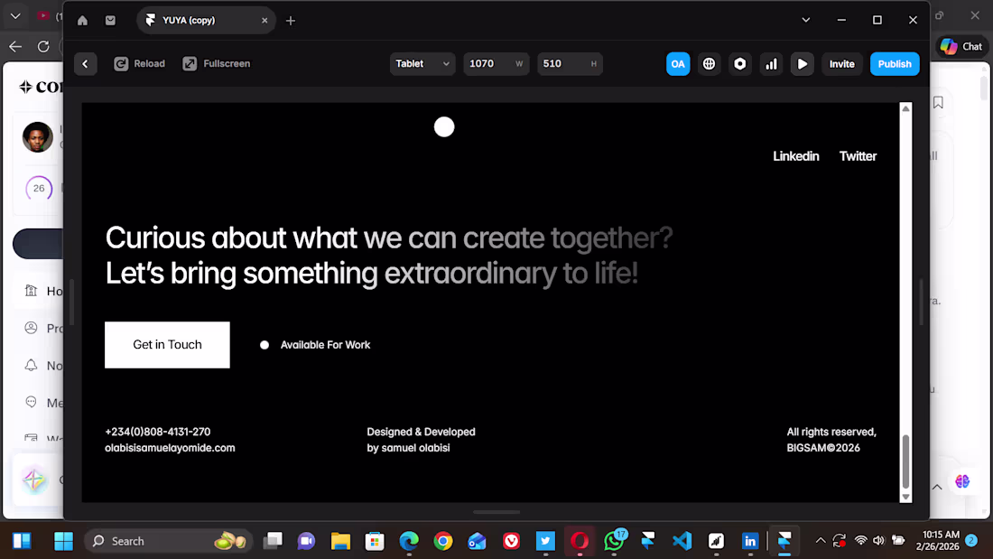Open the inbox icon beside home

click(x=110, y=20)
